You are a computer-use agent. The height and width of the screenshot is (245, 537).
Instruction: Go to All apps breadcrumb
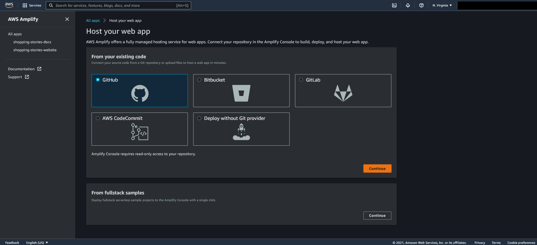[x=93, y=21]
